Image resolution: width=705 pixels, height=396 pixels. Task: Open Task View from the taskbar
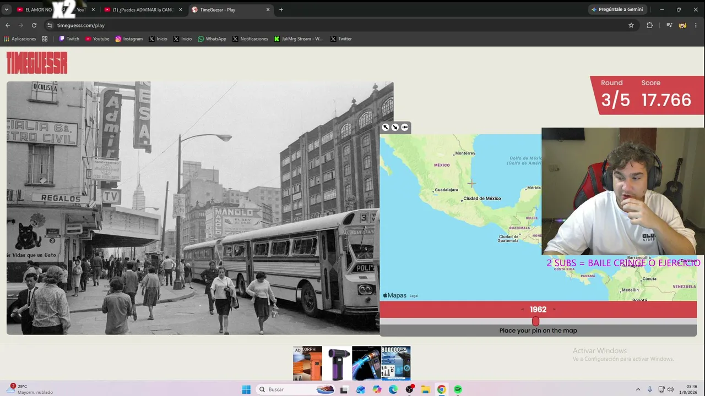coord(344,389)
